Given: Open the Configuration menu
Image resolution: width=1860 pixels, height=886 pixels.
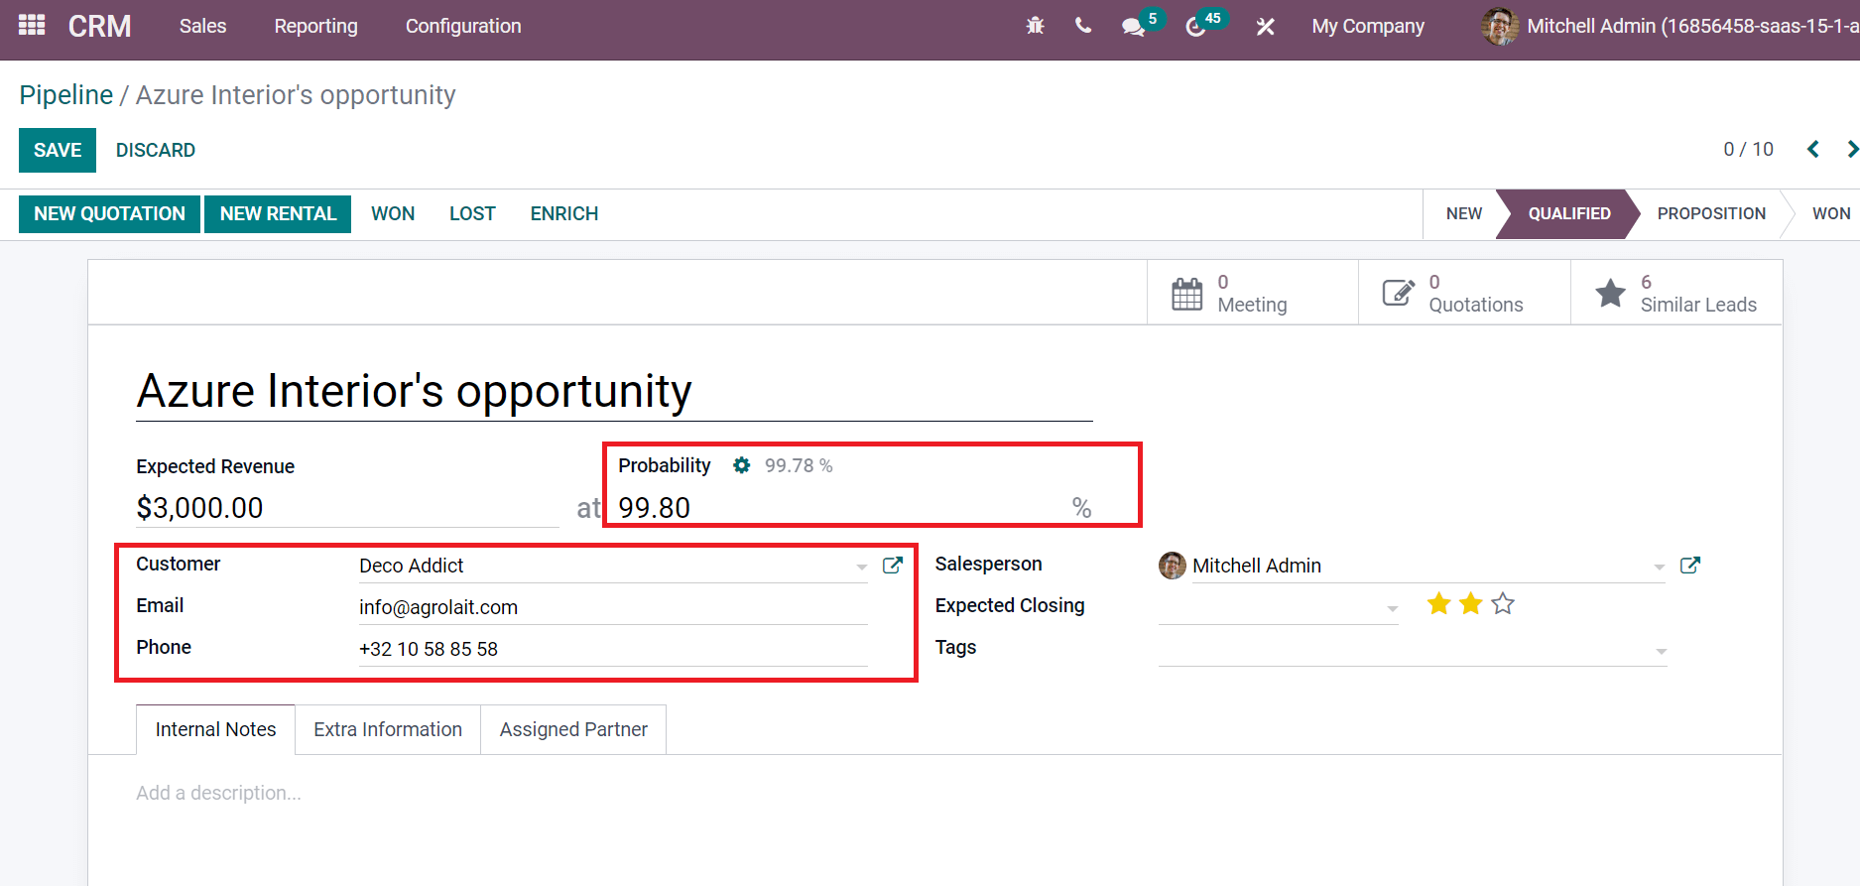Looking at the screenshot, I should coord(463,26).
